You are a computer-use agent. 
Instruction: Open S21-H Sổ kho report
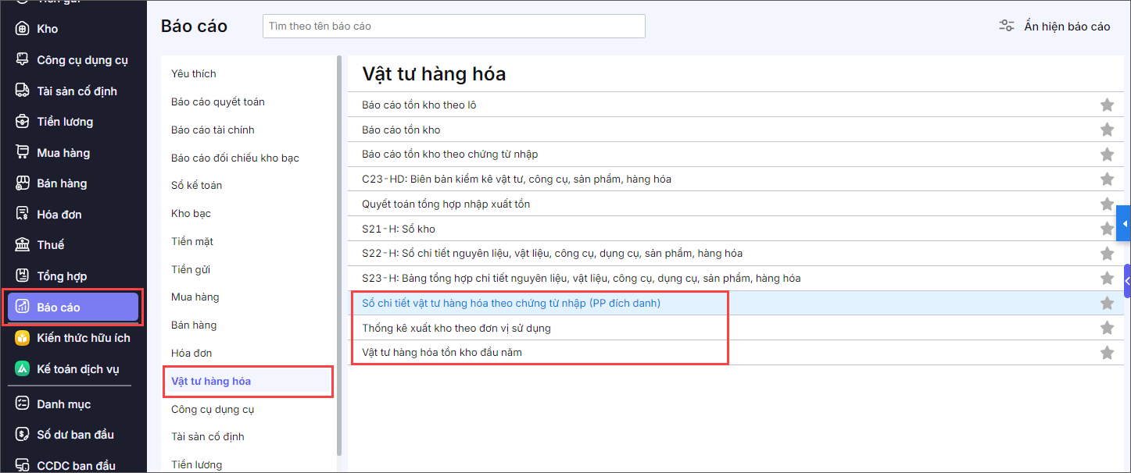pyautogui.click(x=399, y=229)
